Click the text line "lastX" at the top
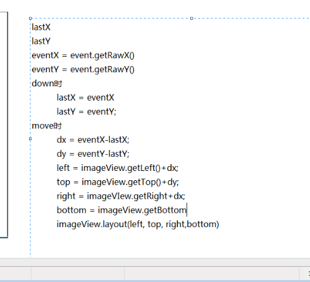The image size is (310, 282). [41, 27]
